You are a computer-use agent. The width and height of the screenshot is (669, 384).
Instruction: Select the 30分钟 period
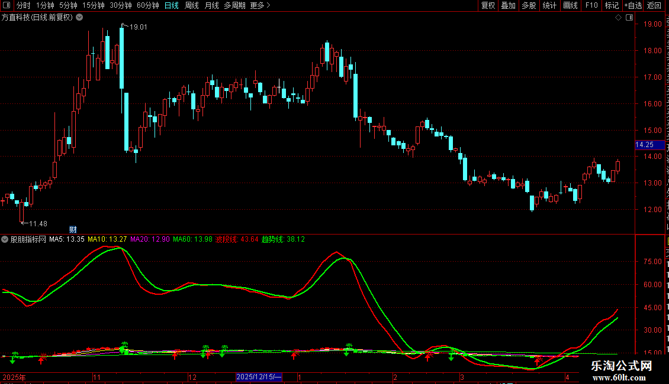coord(121,5)
